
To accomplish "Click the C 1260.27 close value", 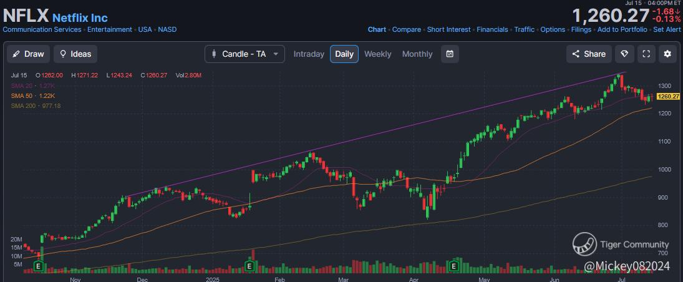I will 154,75.
